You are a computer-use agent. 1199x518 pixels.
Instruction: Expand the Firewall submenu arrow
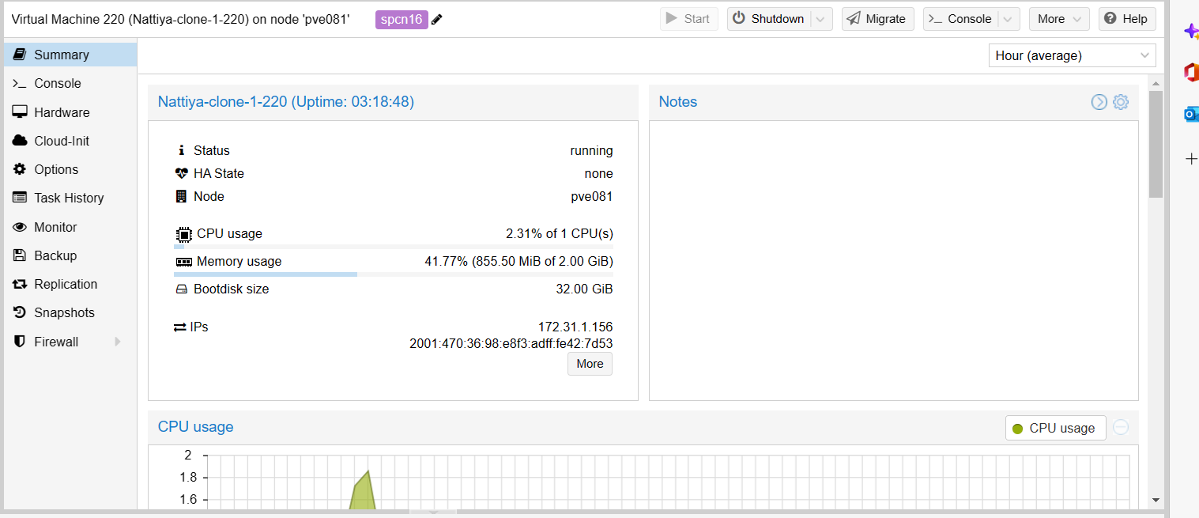pyautogui.click(x=118, y=342)
